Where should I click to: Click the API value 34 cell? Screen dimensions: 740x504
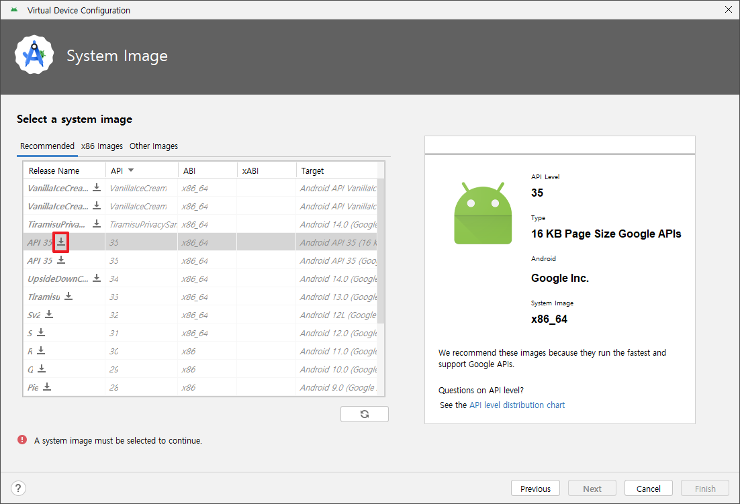tap(142, 279)
